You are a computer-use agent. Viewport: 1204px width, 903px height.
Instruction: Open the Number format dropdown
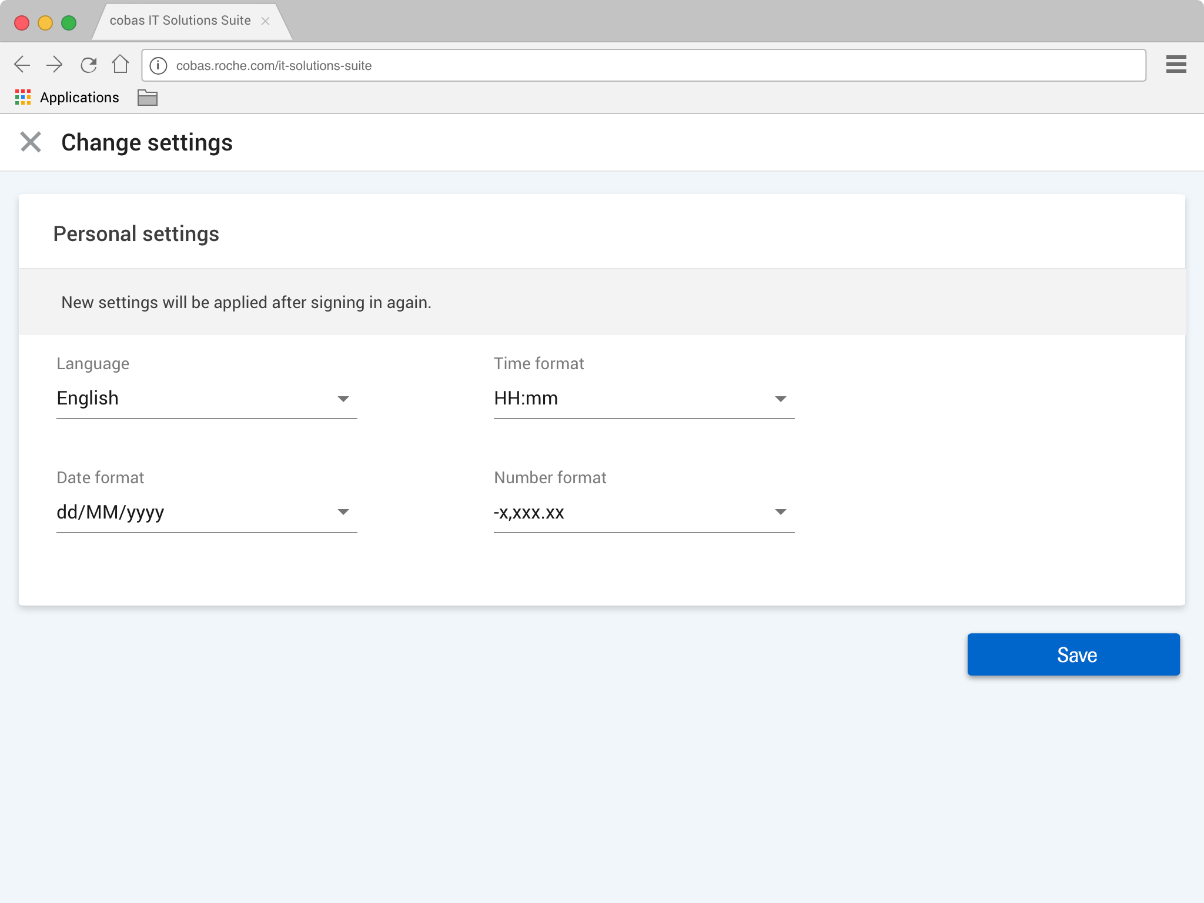pyautogui.click(x=644, y=512)
